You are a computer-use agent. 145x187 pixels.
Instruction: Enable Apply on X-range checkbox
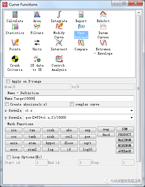click(x=8, y=82)
